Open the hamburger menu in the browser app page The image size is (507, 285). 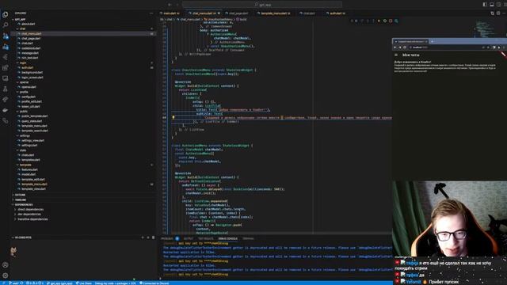tap(396, 55)
